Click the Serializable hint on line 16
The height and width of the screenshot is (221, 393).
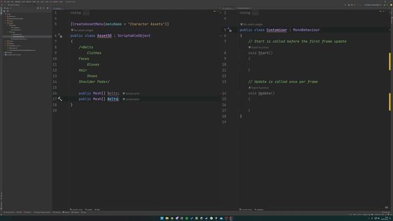131,93
